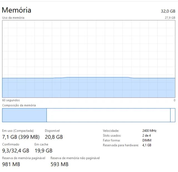Click the 9,3/32,4 GB Confirmado value
Screen dimensions: 178x172
pos(16,151)
